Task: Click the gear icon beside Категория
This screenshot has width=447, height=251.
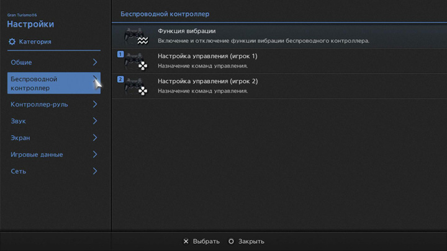Action: tap(12, 42)
